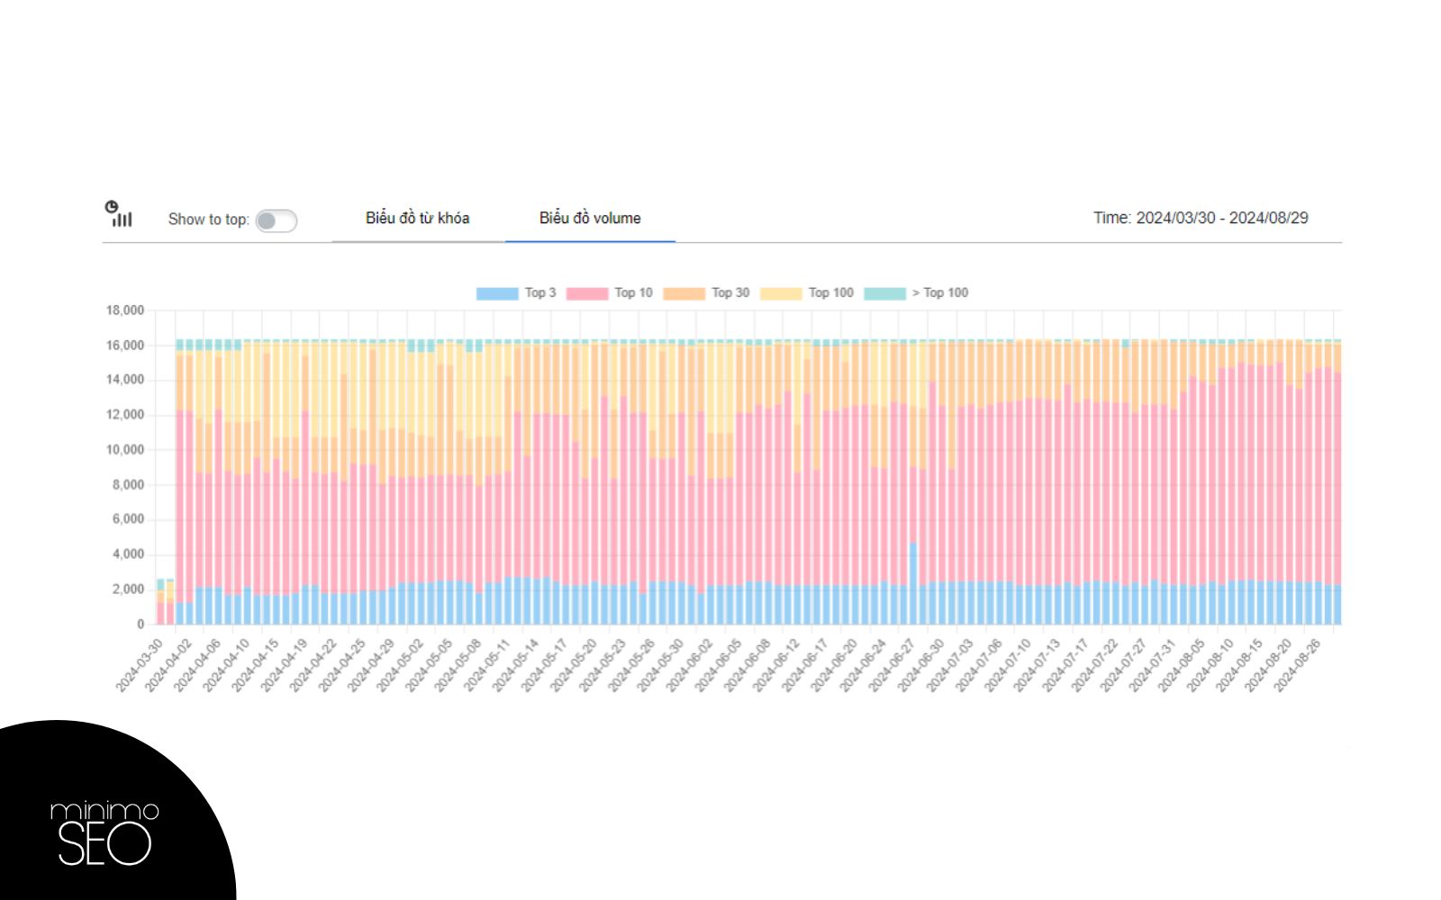
Task: Click the 16,000 y-axis label
Action: click(x=125, y=346)
